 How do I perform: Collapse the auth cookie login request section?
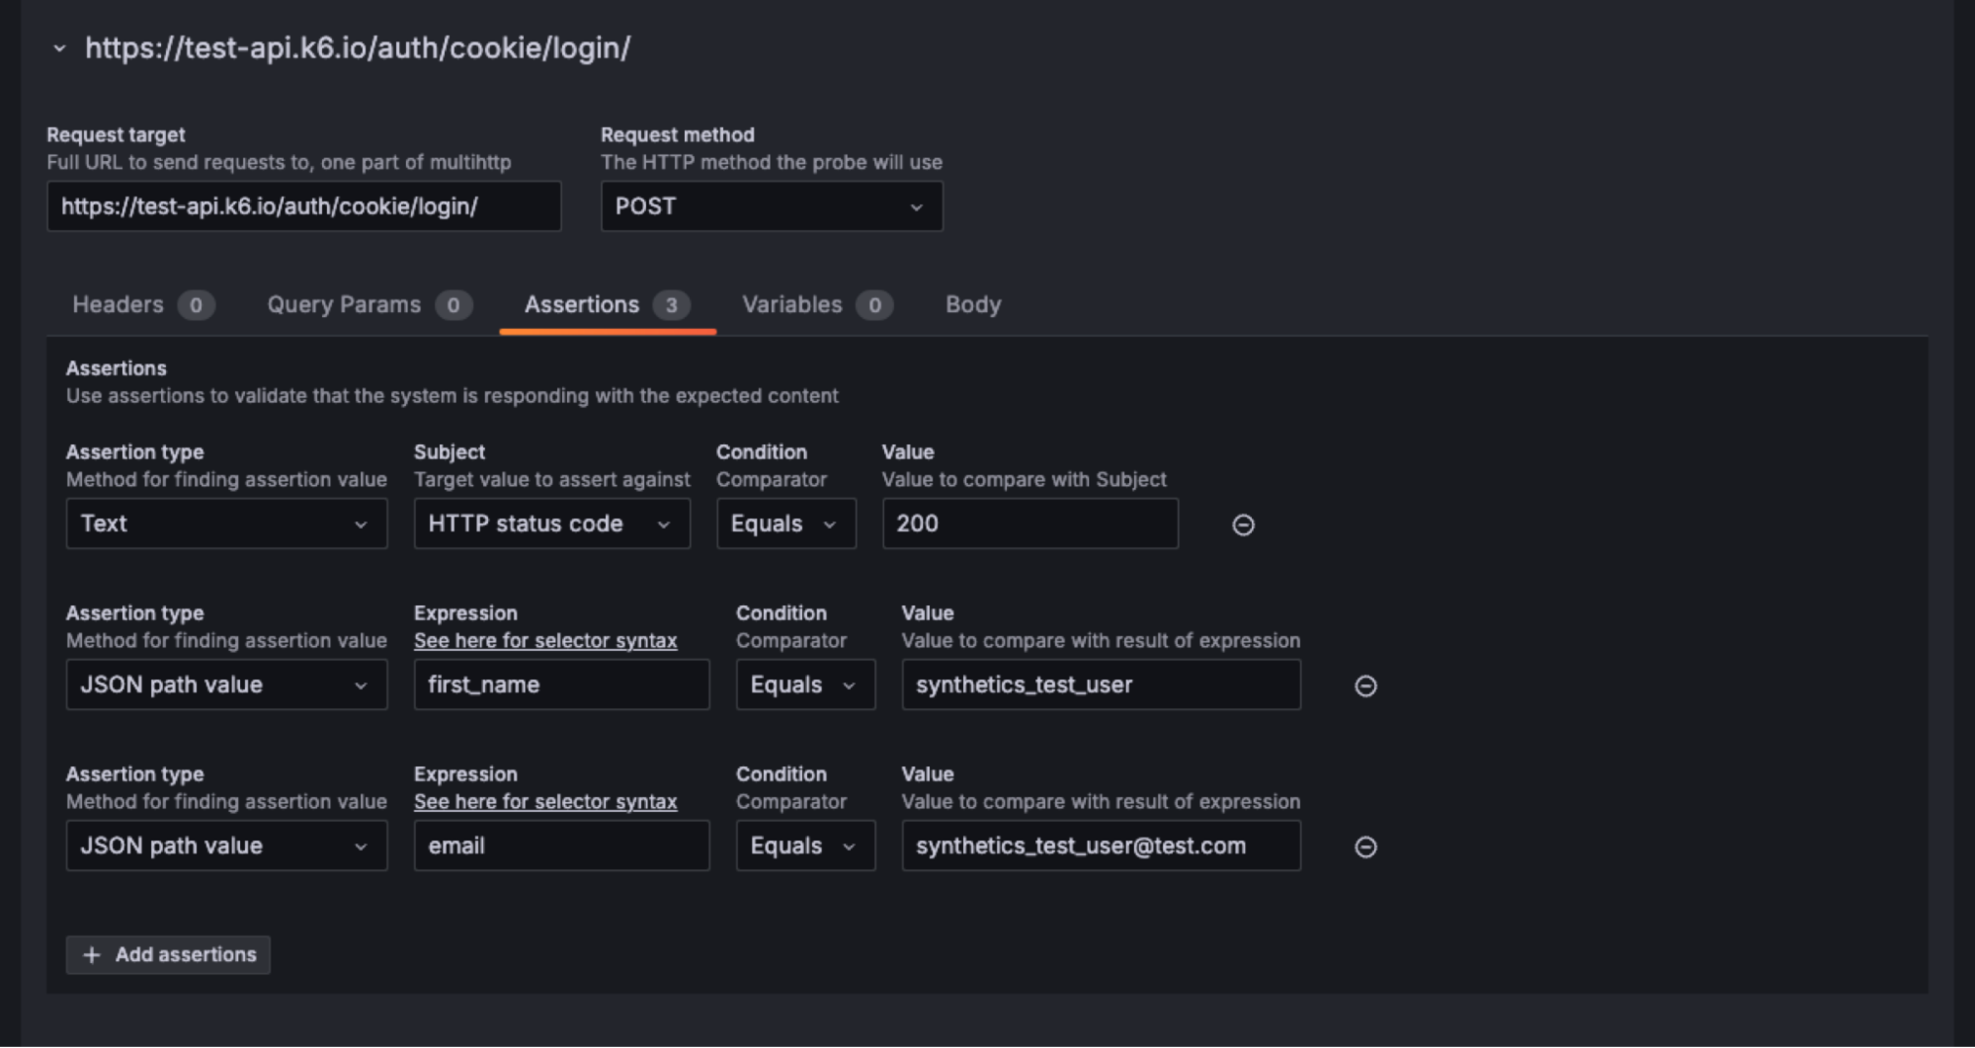coord(59,47)
